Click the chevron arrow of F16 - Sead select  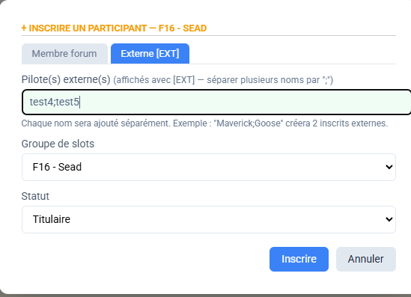coord(389,167)
